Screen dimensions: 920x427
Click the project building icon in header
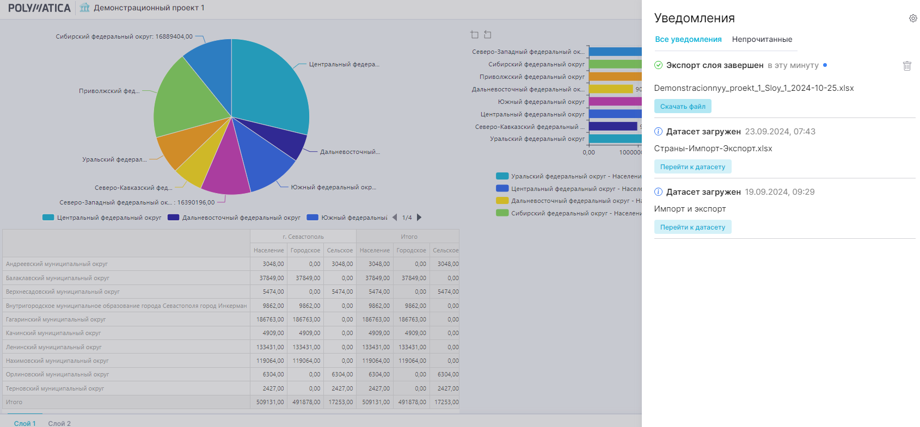pyautogui.click(x=84, y=8)
